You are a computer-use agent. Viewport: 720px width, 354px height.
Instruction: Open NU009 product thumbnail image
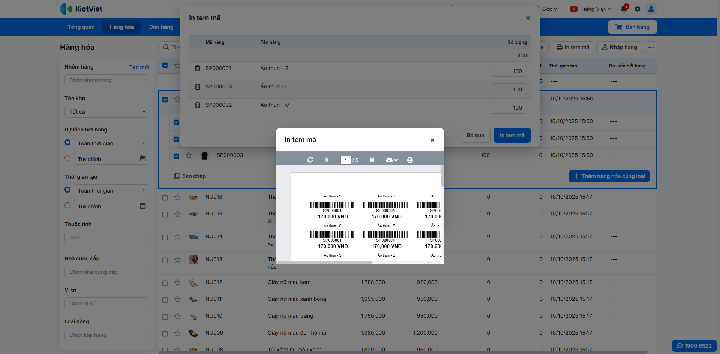point(193,333)
